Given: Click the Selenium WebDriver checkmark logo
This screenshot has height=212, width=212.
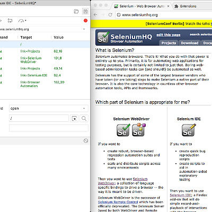Looking at the screenshot, I should pos(123,130).
